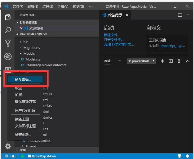Kill terminal with trash icon
The width and height of the screenshot is (194, 159).
[179, 61]
